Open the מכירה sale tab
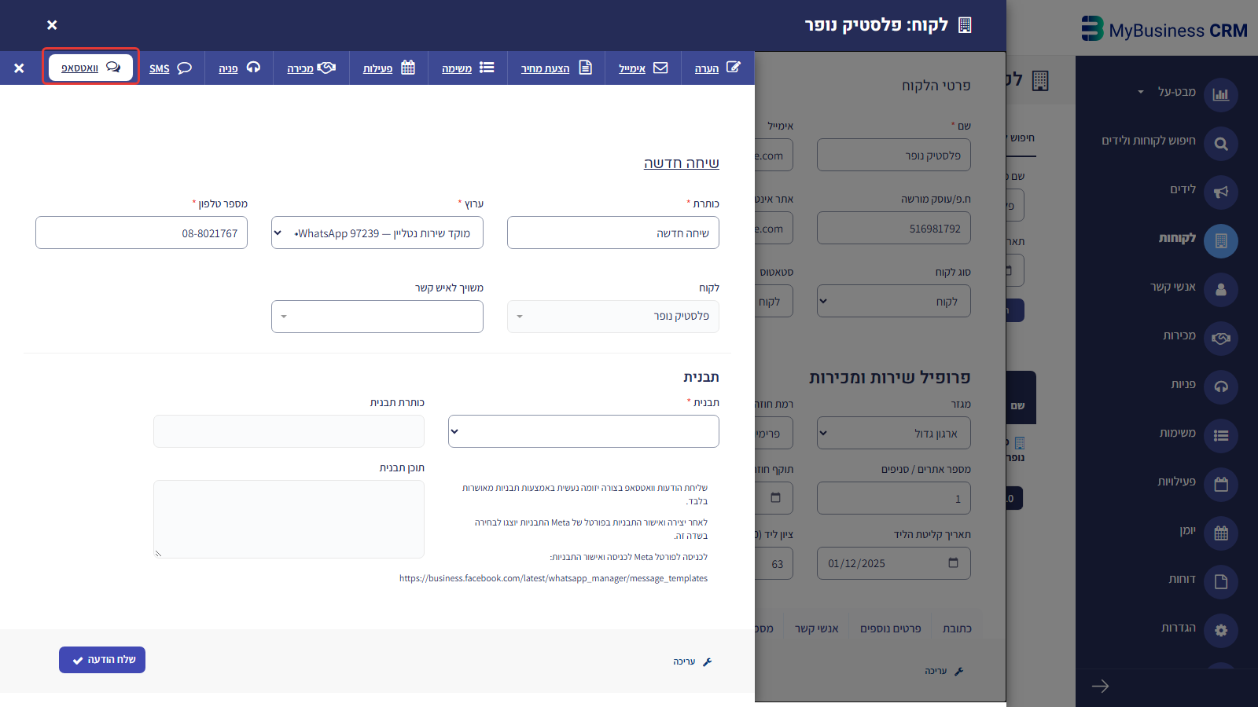The height and width of the screenshot is (707, 1258). (x=311, y=68)
